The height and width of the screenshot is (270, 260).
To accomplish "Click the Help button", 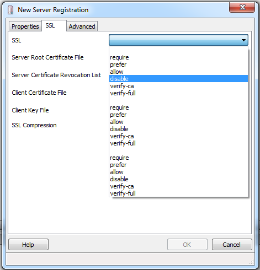I will click(28, 245).
